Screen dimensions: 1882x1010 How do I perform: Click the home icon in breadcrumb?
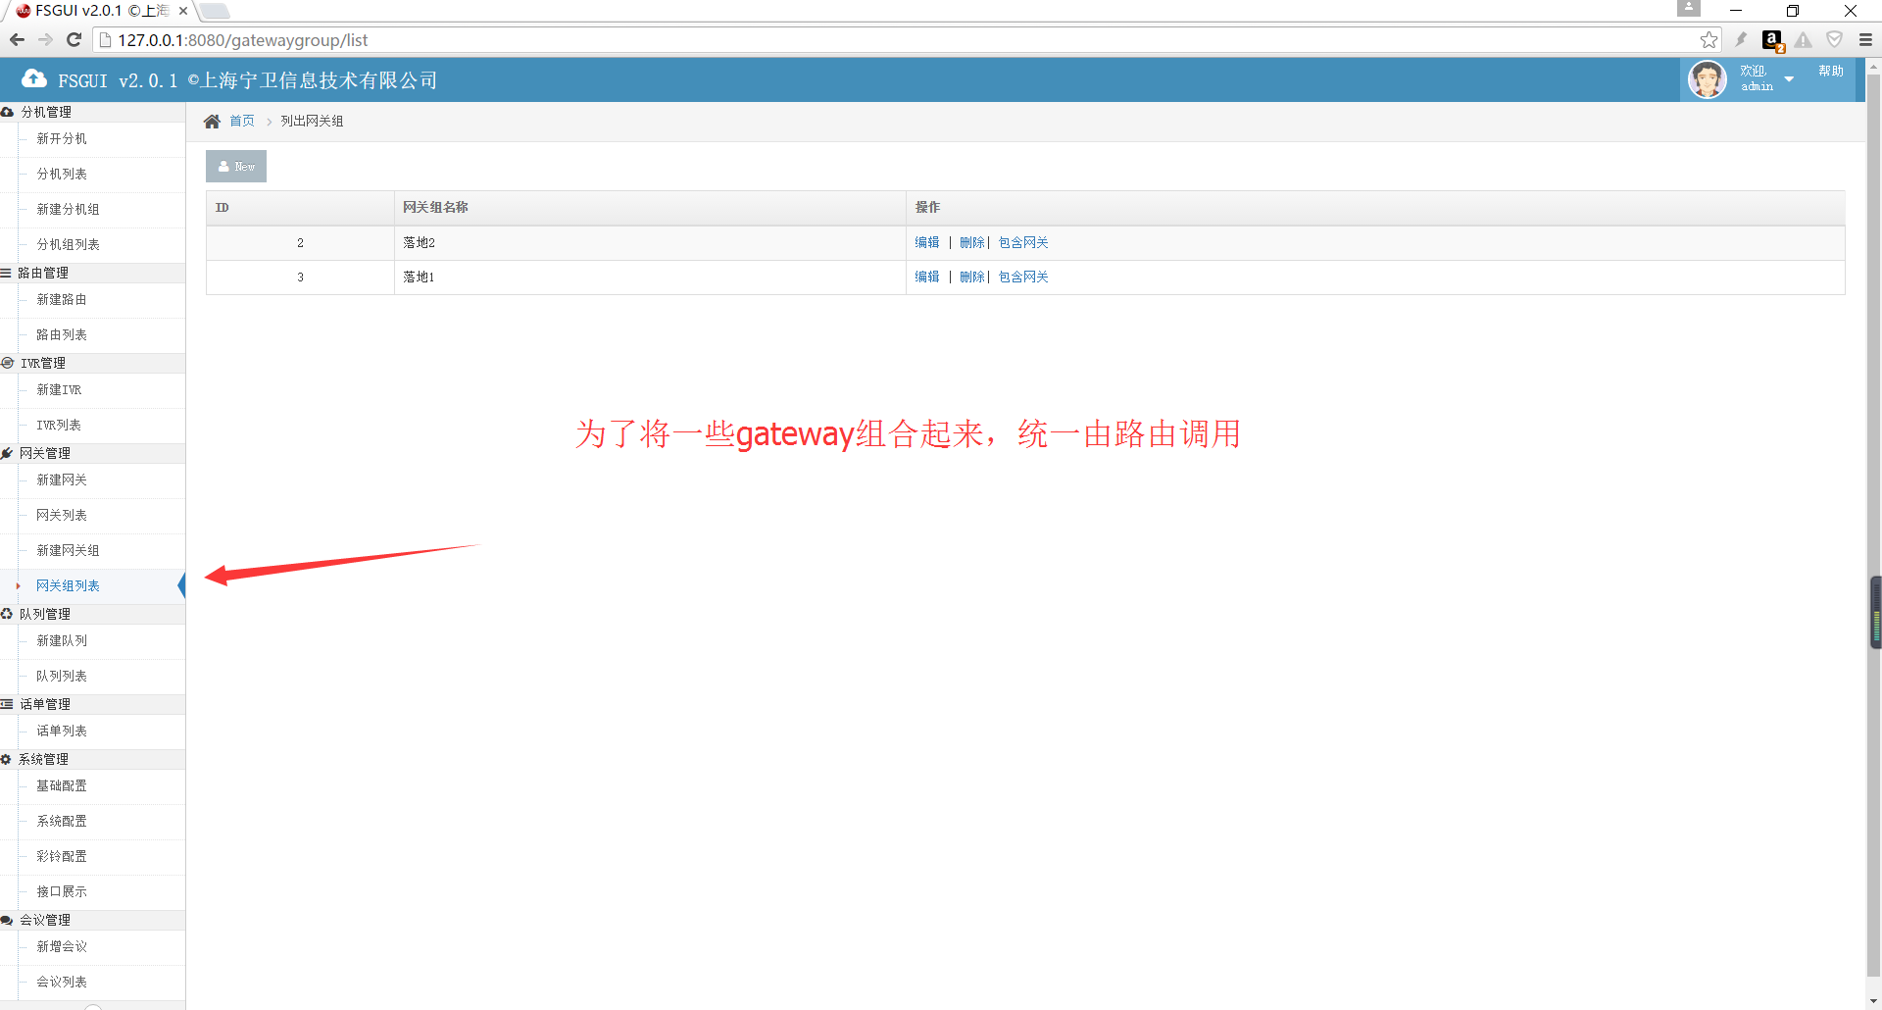(212, 122)
